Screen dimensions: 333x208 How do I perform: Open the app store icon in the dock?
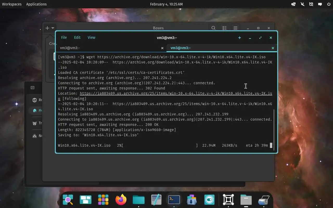(x=192, y=200)
